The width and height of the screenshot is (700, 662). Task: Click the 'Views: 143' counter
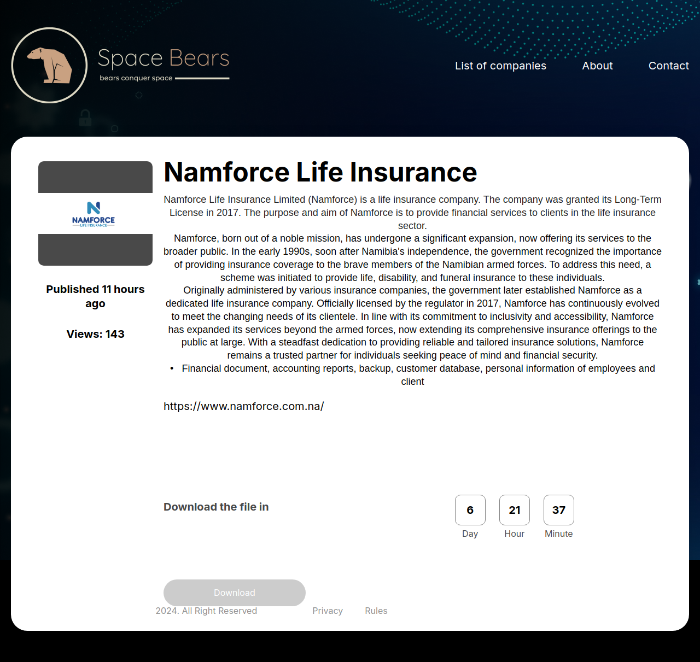[x=95, y=334]
